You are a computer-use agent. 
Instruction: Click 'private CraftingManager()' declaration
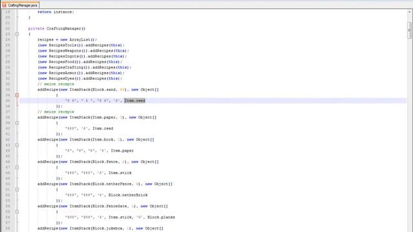[x=57, y=28]
